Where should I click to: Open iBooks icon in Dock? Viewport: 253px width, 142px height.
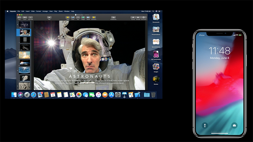(105, 95)
